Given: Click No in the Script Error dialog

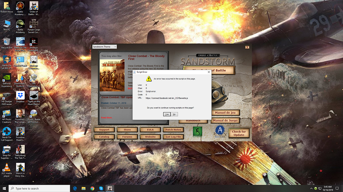Looking at the screenshot, I should (174, 114).
